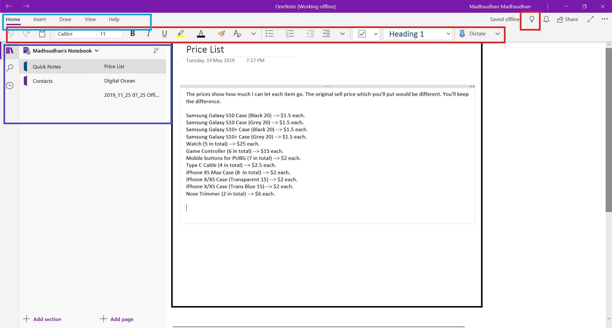Toggle bold formatting
Screen dimensions: 612x328
(133, 34)
